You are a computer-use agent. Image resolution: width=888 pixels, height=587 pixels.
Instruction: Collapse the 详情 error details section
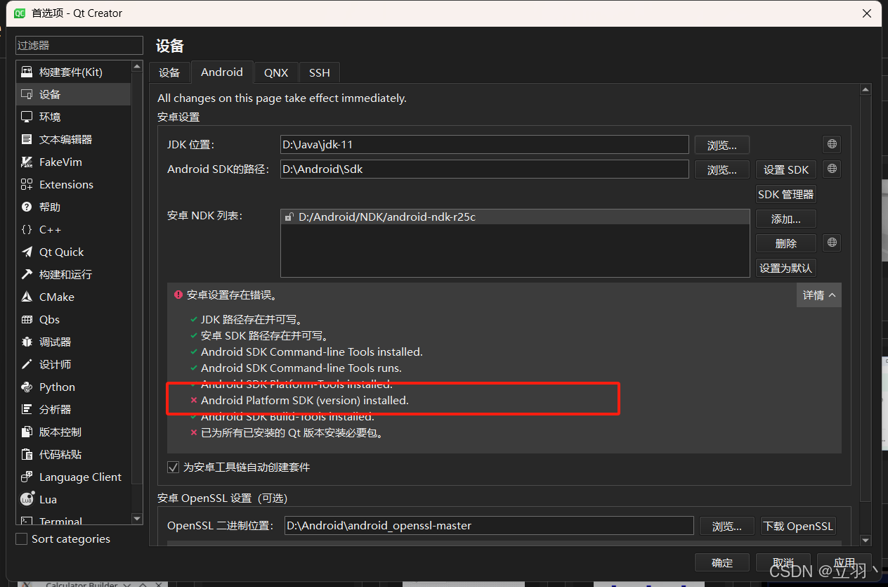tap(818, 295)
